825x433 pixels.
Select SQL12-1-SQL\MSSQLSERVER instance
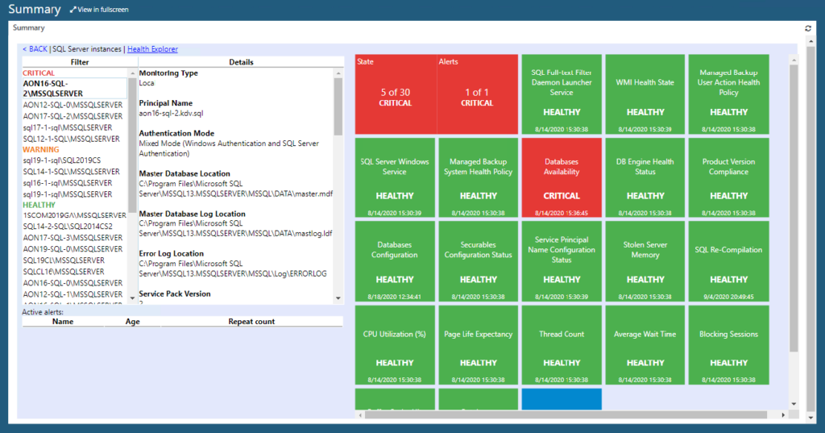tap(71, 139)
